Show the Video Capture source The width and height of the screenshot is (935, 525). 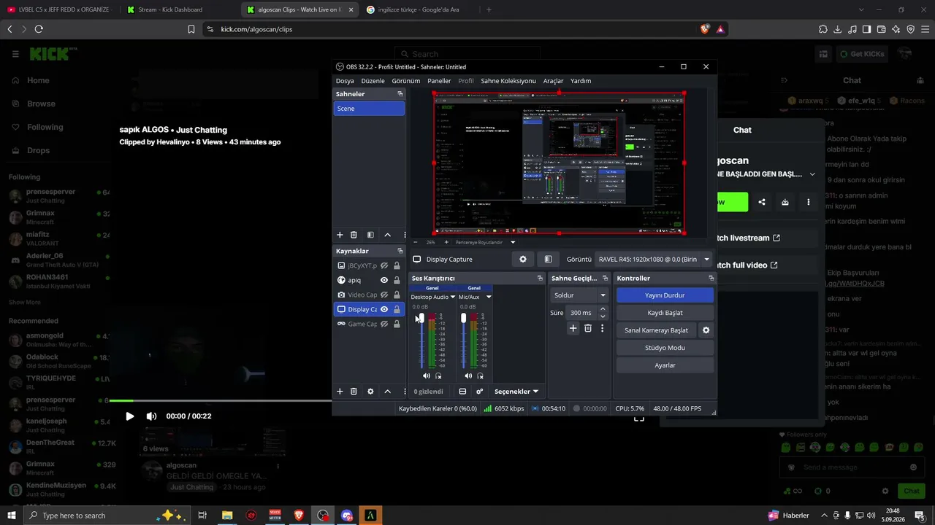[x=384, y=295]
